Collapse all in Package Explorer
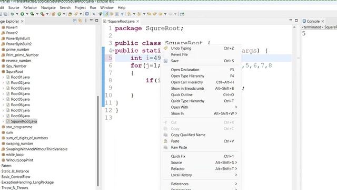 tap(75, 21)
